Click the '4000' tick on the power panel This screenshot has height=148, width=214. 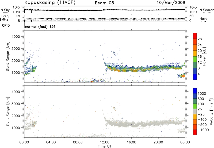(16, 37)
